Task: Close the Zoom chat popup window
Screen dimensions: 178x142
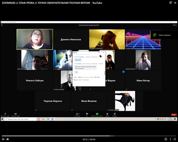Action: (103, 53)
